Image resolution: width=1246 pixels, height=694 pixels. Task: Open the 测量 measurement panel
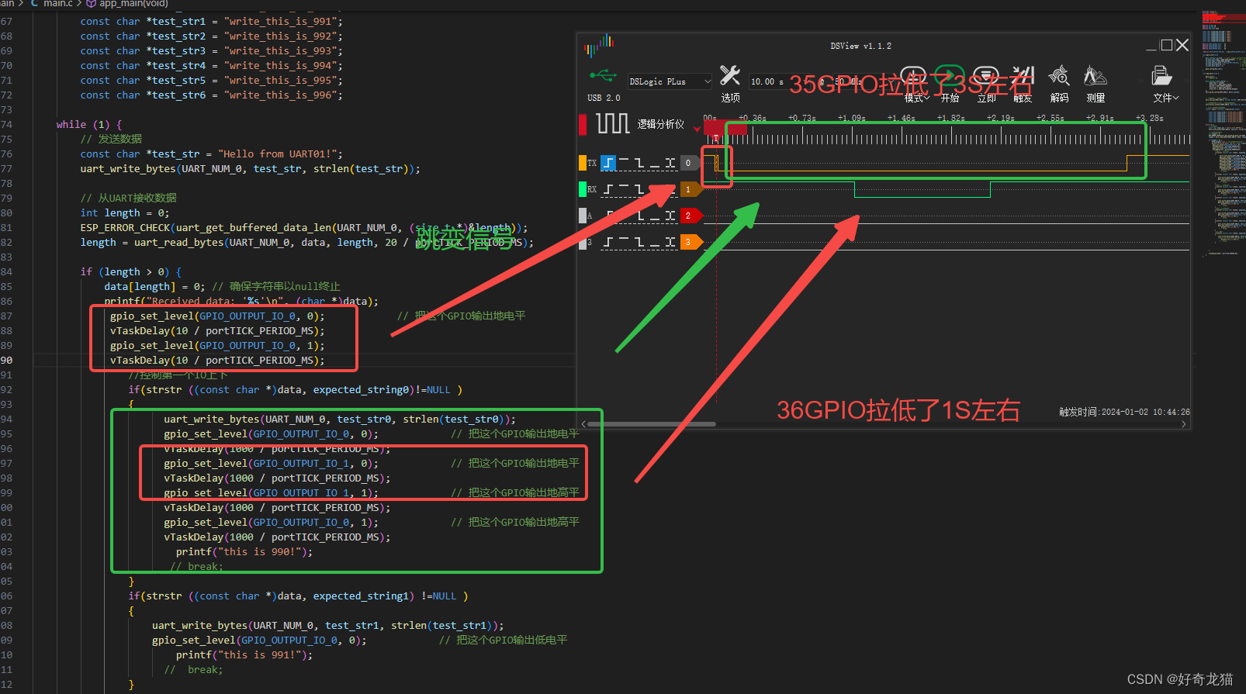1095,84
